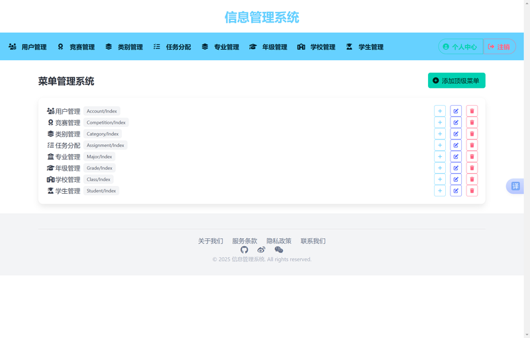Image resolution: width=530 pixels, height=338 pixels.
Task: Add submenu to 学校管理 row
Action: pyautogui.click(x=440, y=179)
